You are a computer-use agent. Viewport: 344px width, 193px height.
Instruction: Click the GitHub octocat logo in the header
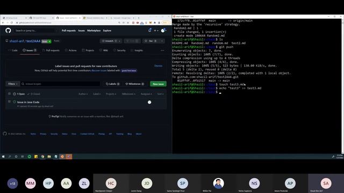click(8, 31)
